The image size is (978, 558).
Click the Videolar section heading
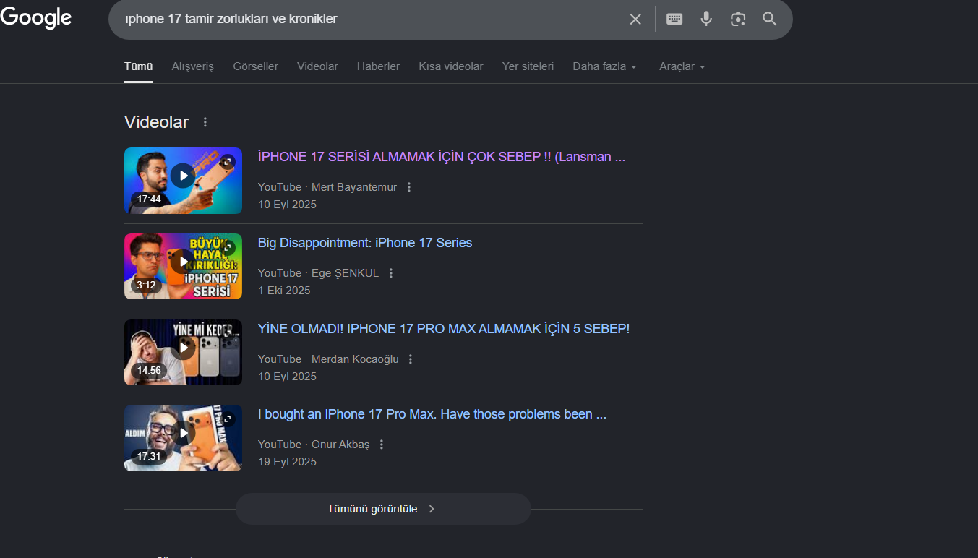(156, 122)
